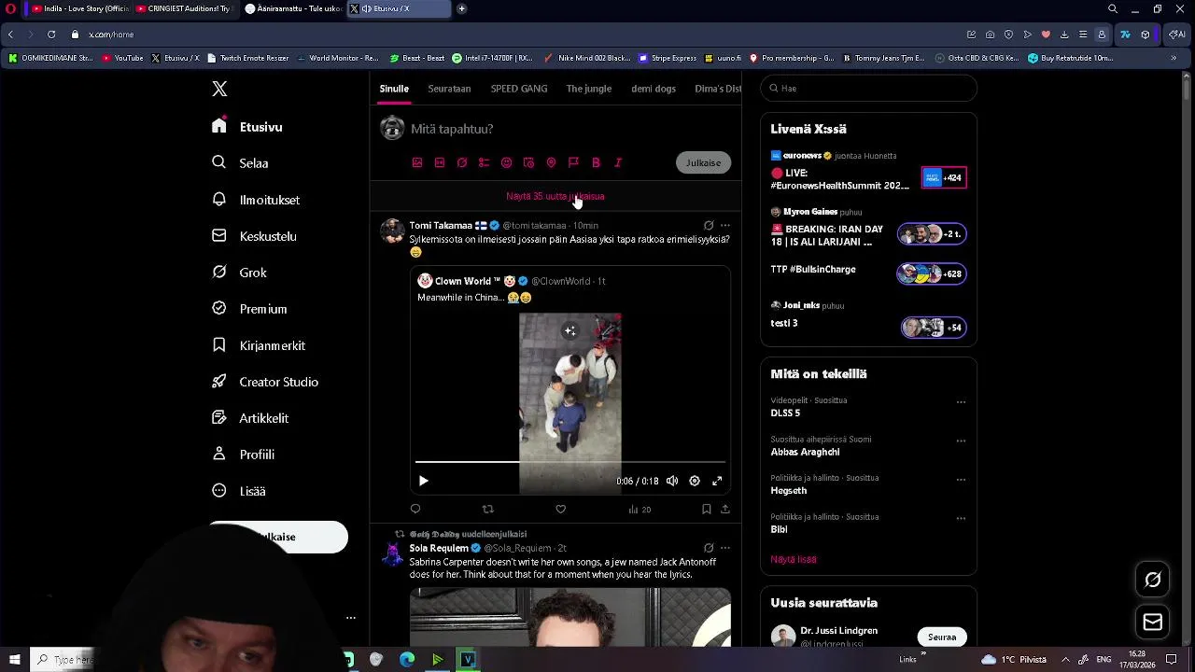Add an image to the post
The image size is (1195, 672).
[417, 162]
